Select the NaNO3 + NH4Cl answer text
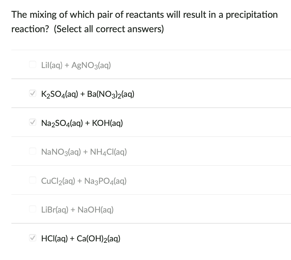The image size is (291, 260). pyautogui.click(x=84, y=152)
